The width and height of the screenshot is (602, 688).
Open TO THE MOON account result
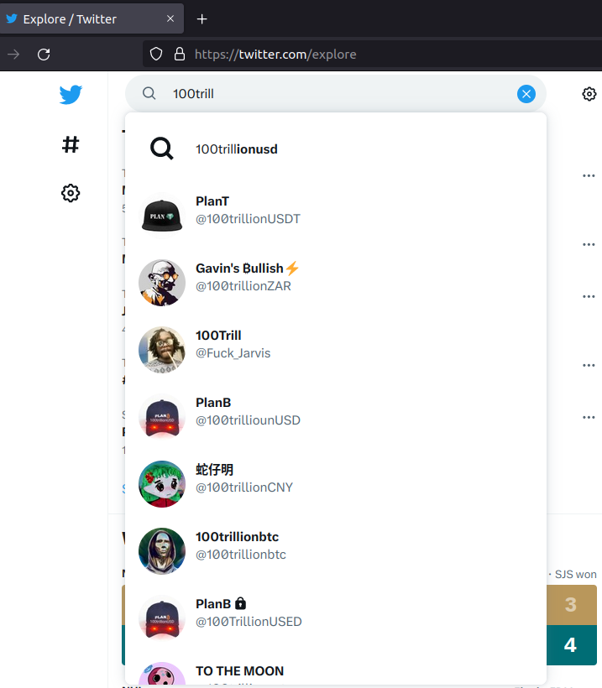pos(336,668)
